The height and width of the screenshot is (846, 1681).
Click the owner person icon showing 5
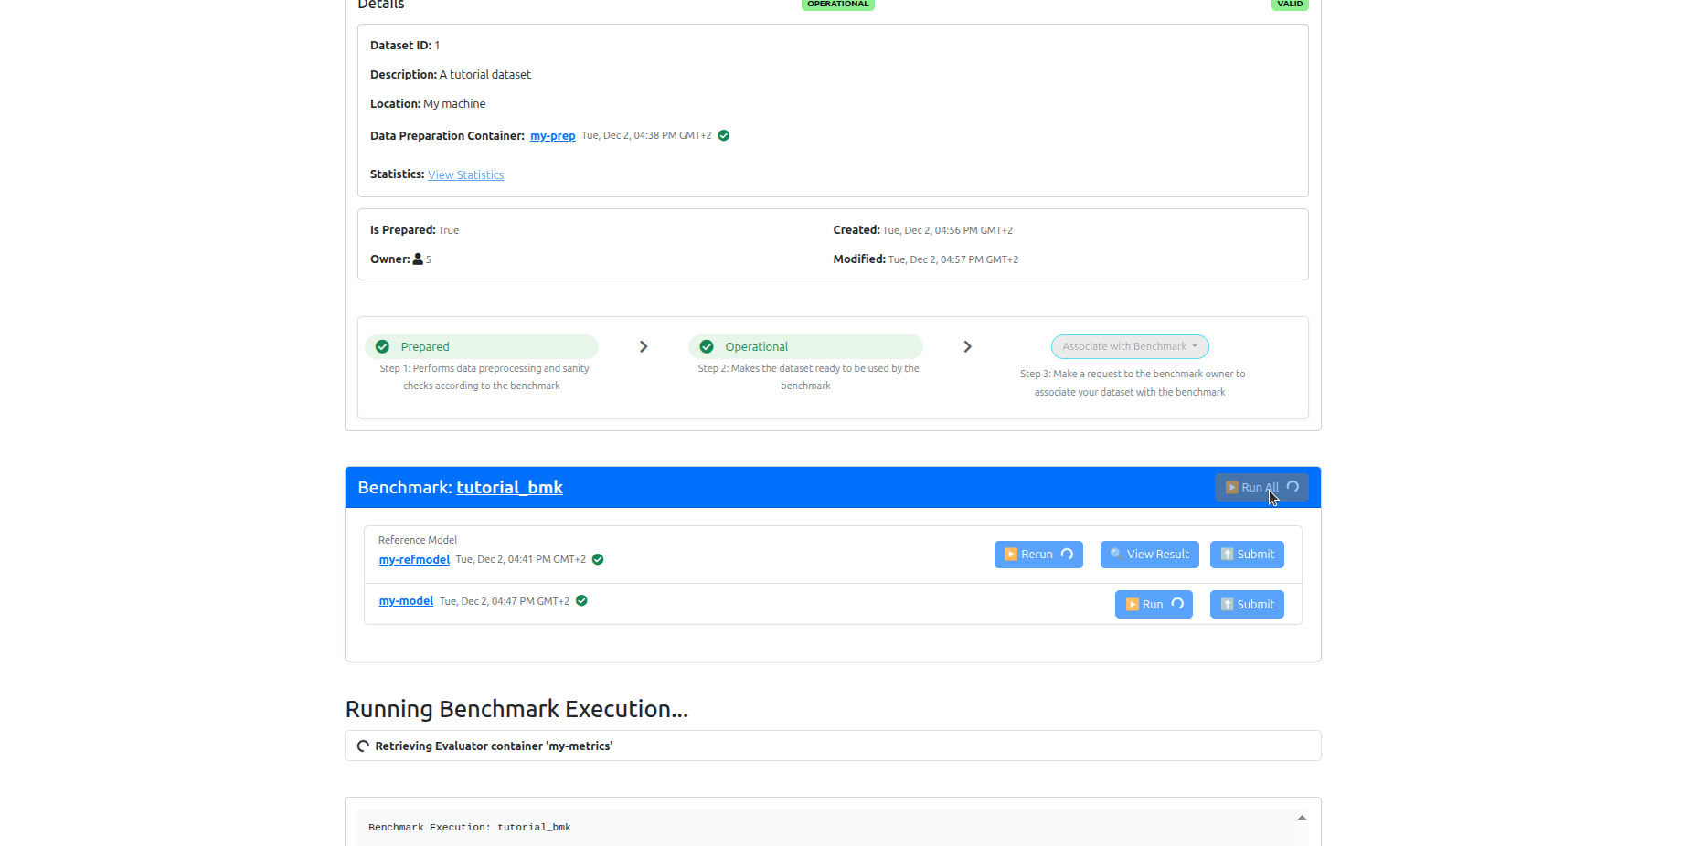coord(417,259)
